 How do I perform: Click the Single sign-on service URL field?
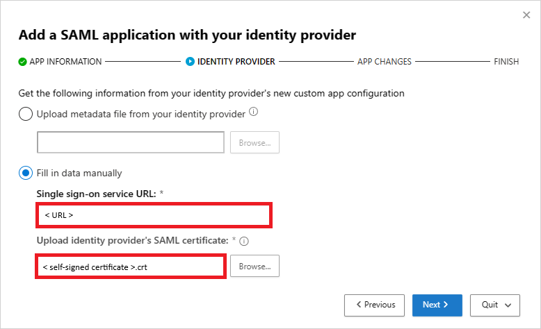[x=154, y=215]
